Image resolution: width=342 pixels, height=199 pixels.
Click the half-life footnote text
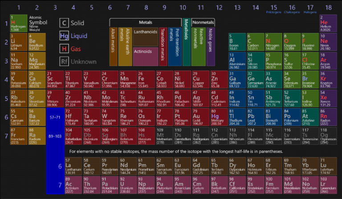coord(176,151)
